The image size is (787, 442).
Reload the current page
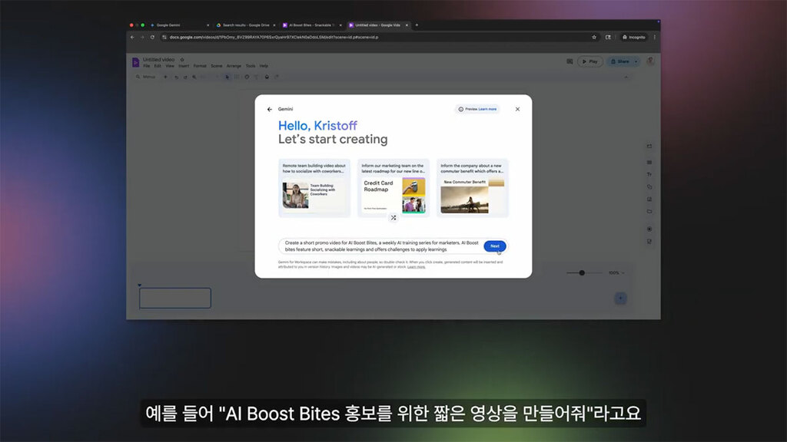click(x=153, y=37)
